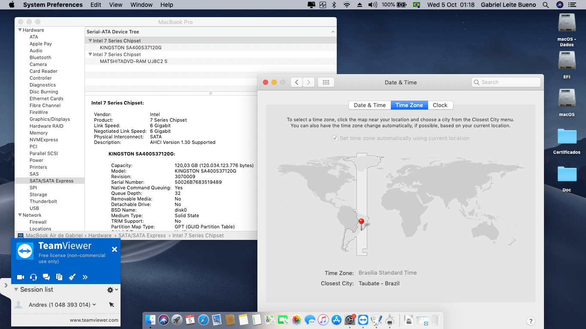Click the Date & Time search field
The image size is (586, 329).
pos(506,82)
